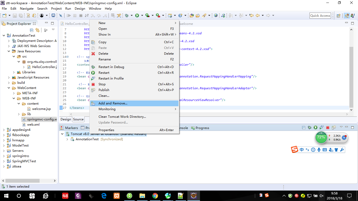Switch to the Source editor tab

[78, 119]
